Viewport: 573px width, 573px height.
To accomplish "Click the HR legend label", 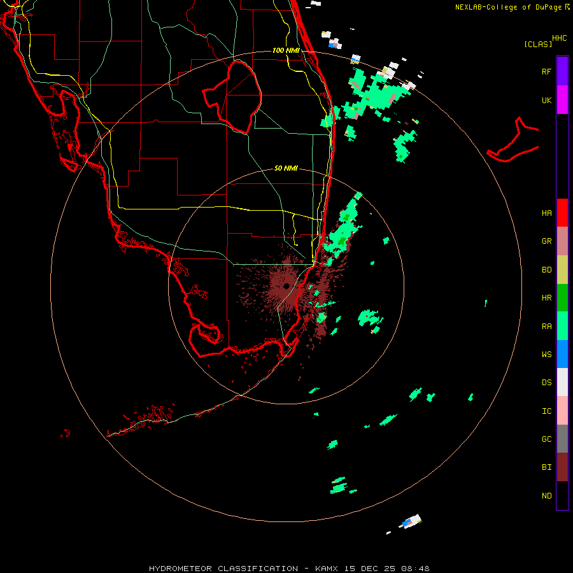I will click(546, 297).
